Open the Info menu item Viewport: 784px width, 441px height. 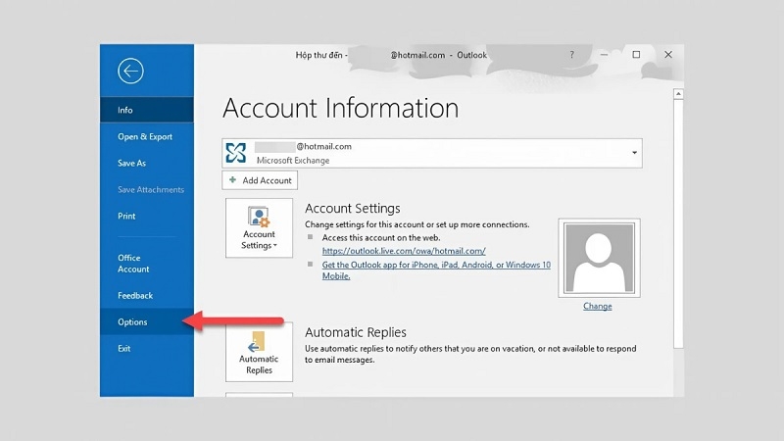pyautogui.click(x=146, y=110)
